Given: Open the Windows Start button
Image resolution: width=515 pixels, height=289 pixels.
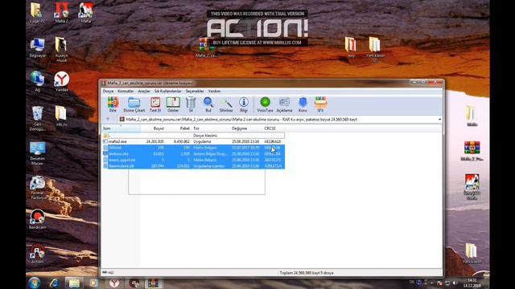Looking at the screenshot, I should click(34, 283).
